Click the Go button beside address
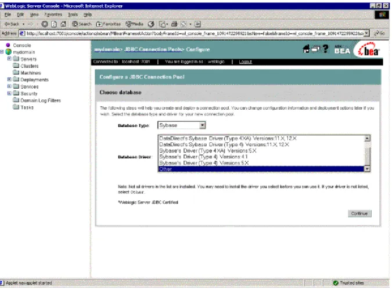The height and width of the screenshot is (289, 392). click(379, 33)
